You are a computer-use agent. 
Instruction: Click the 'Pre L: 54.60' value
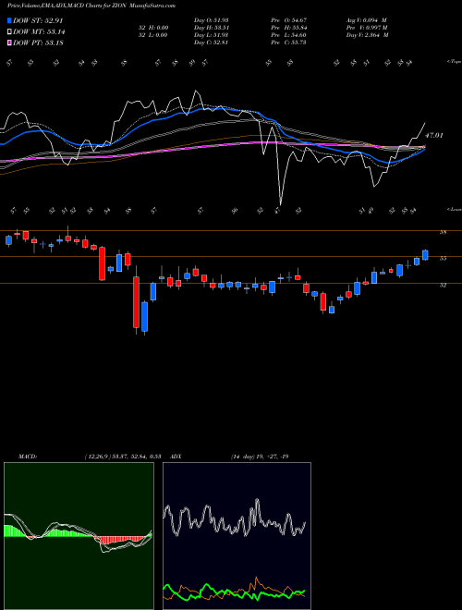click(x=288, y=35)
